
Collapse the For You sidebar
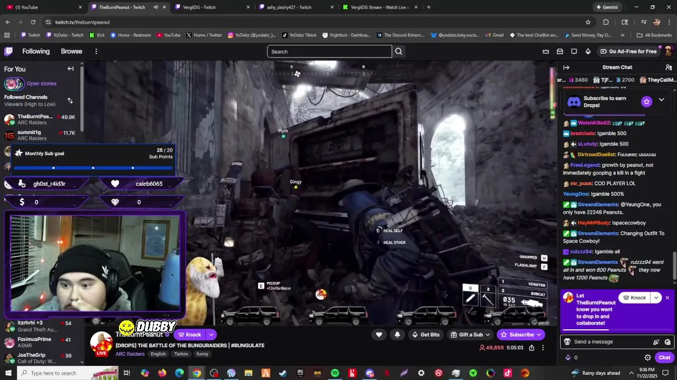[70, 69]
